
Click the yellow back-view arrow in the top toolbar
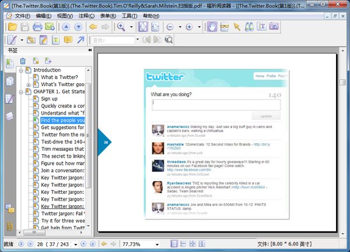point(93,27)
